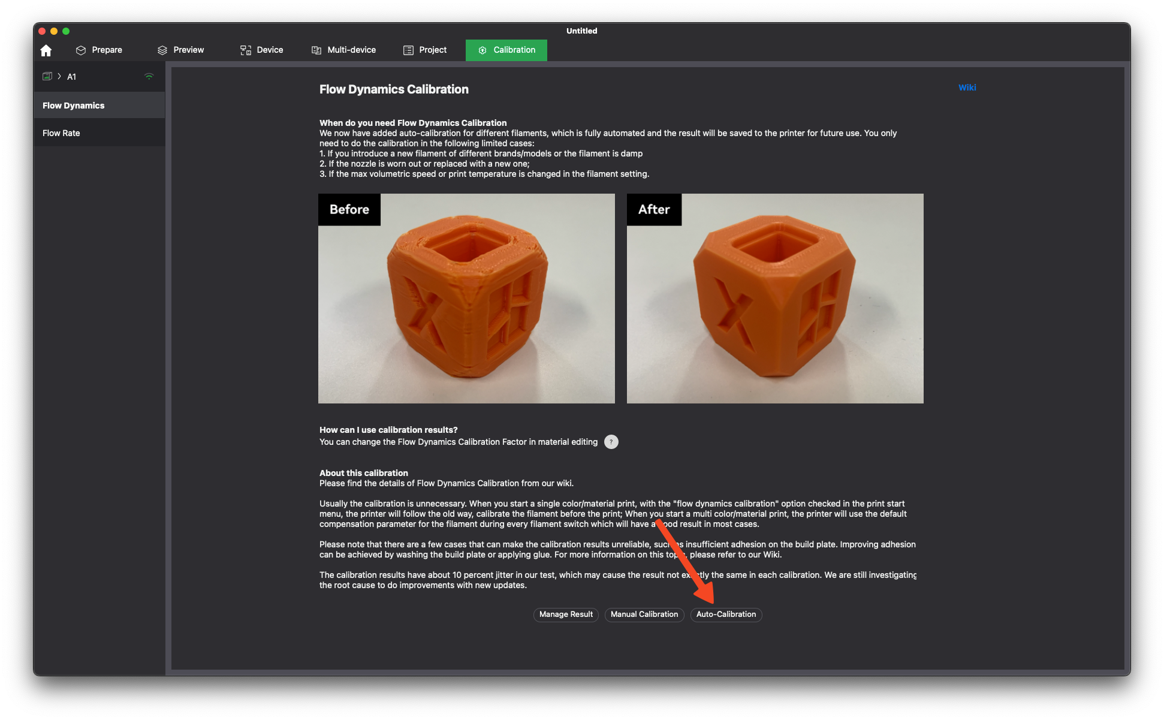The image size is (1164, 720).
Task: Click the Calibration tab icon
Action: click(483, 50)
